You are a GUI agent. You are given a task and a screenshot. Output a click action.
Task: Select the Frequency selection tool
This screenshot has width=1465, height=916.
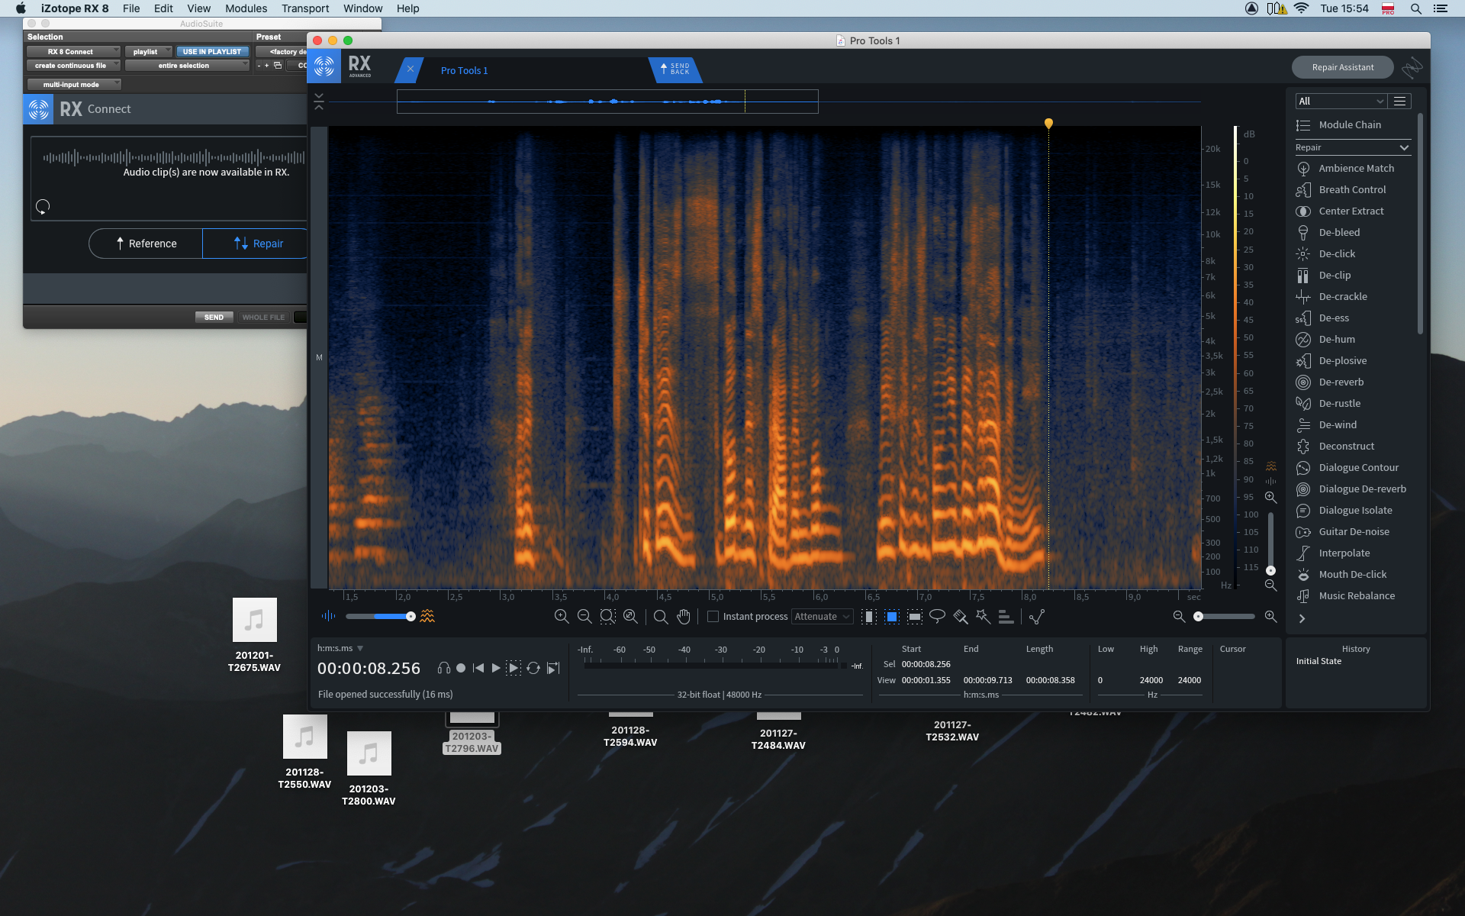(915, 617)
